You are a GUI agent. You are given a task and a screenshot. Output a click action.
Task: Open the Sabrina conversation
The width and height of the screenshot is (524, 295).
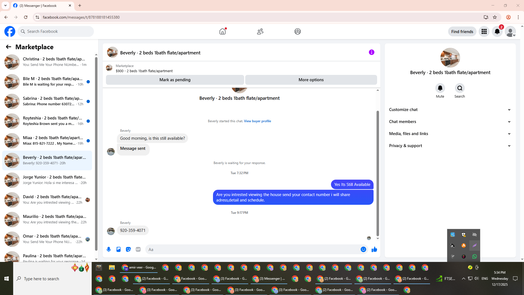pyautogui.click(x=47, y=101)
